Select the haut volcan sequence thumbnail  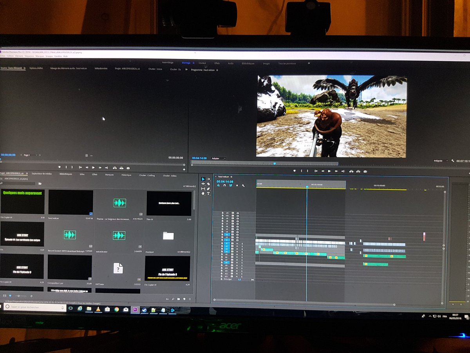coord(70,202)
